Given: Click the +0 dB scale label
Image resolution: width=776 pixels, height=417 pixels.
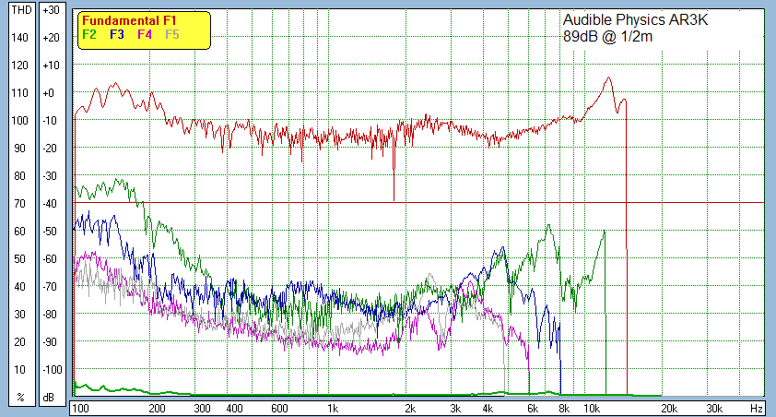Looking at the screenshot, I should tap(48, 92).
